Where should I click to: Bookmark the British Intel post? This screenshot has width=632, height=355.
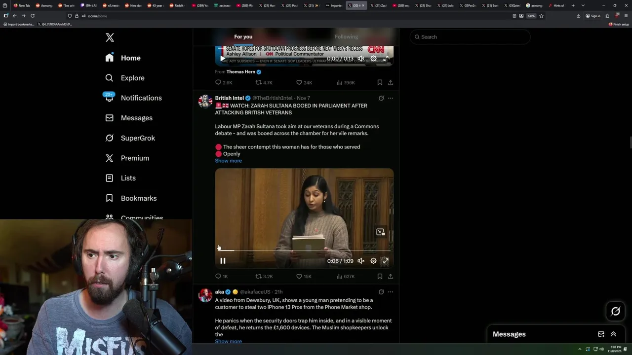tap(380, 277)
